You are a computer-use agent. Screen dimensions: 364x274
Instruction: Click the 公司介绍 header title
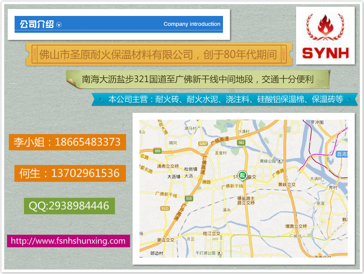[36, 24]
